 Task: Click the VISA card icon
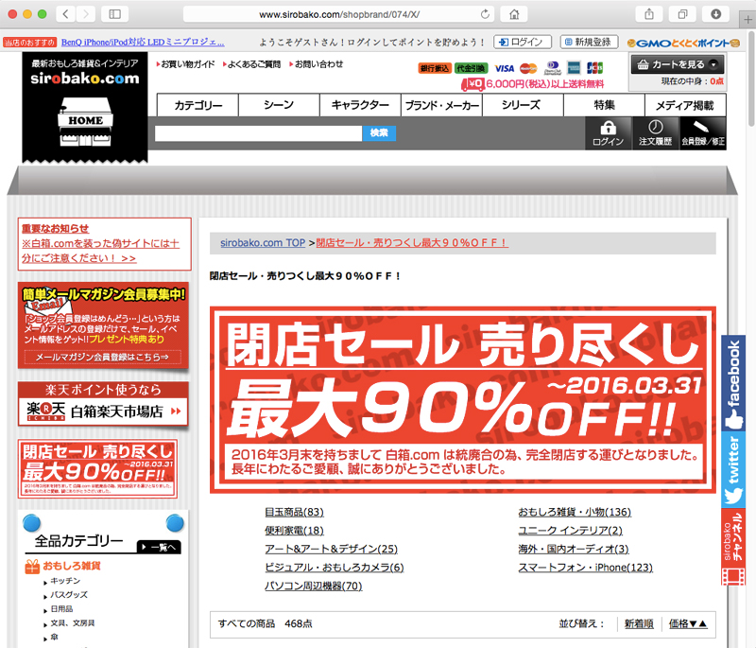(x=505, y=68)
